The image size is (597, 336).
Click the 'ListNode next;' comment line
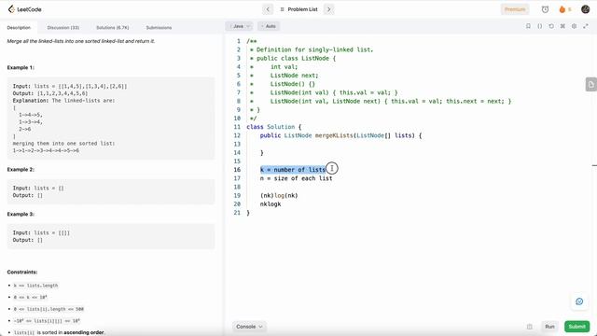[x=295, y=76]
